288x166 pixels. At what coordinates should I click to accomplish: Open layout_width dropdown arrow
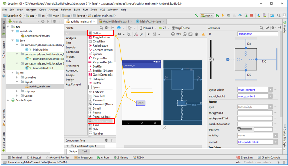(x=271, y=90)
